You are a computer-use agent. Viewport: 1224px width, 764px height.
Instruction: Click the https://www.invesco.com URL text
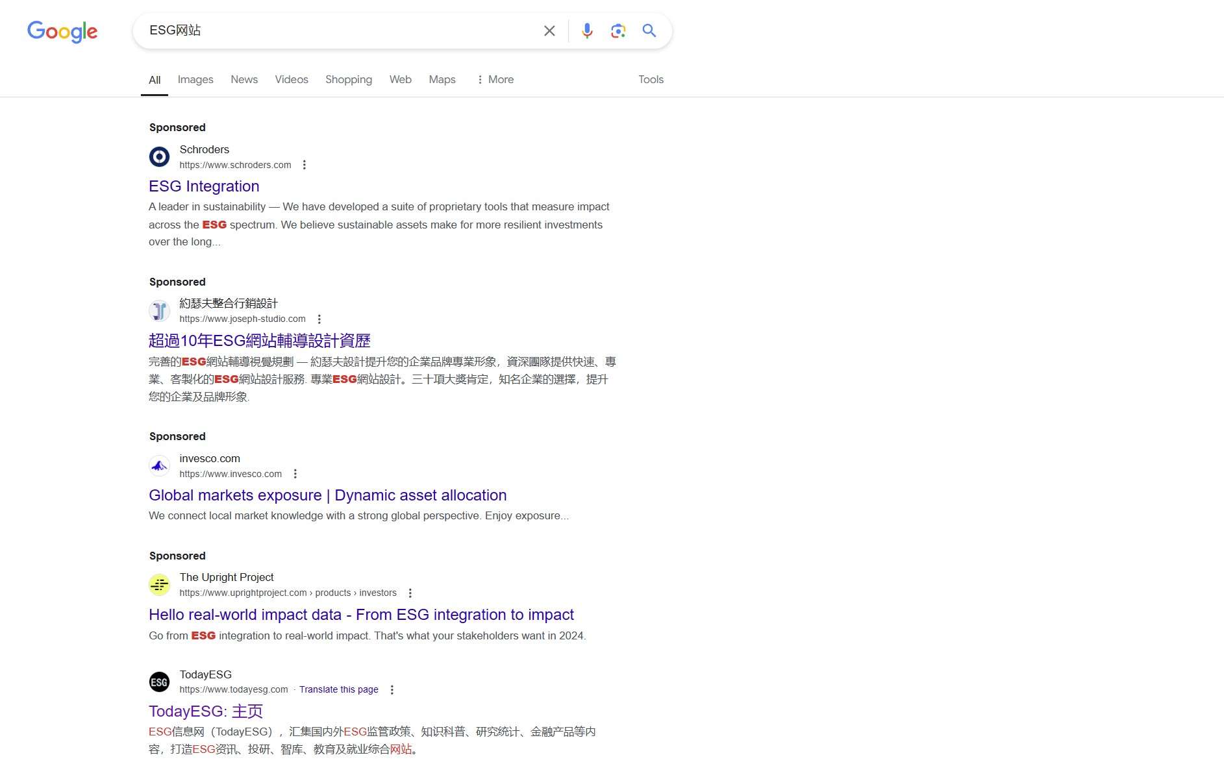click(x=231, y=474)
